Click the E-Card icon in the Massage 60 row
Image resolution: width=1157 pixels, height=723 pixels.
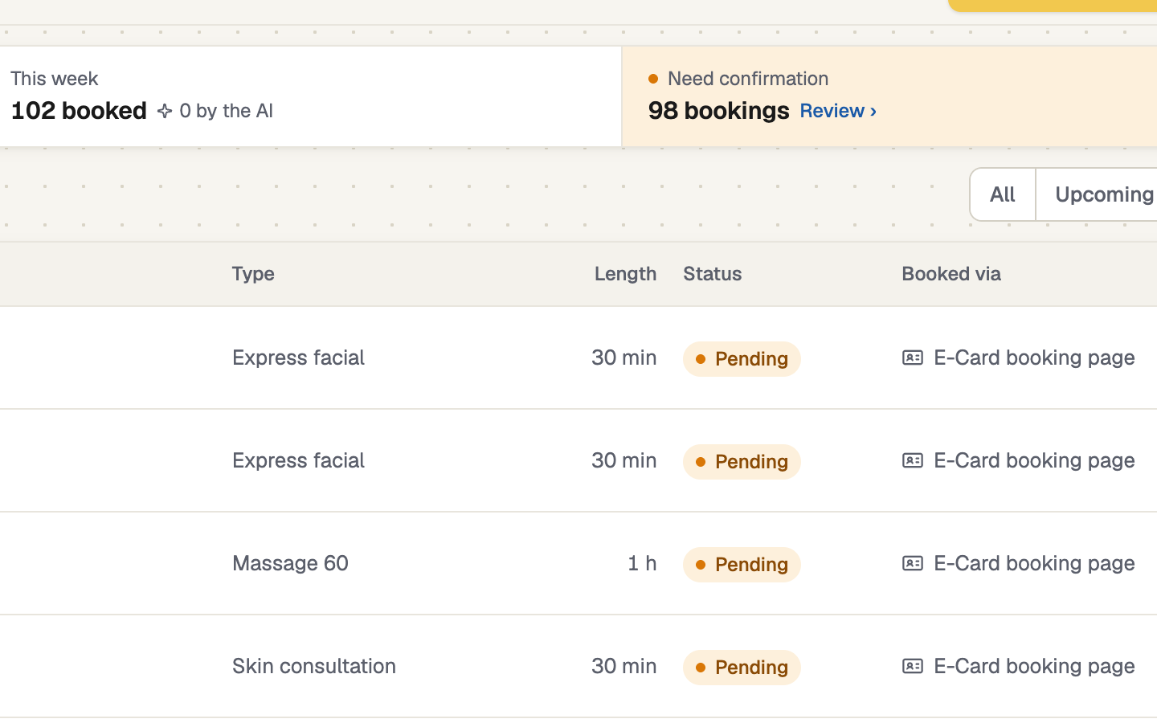pos(913,563)
